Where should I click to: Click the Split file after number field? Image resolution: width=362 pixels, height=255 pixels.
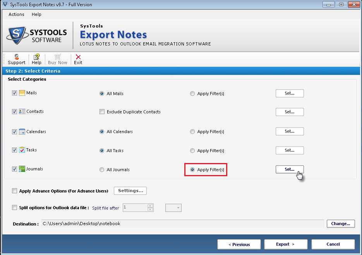coord(135,208)
